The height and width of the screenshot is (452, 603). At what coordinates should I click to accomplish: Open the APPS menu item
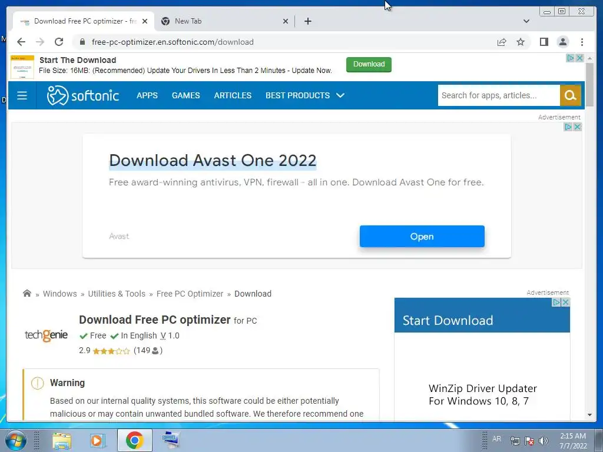pyautogui.click(x=147, y=95)
